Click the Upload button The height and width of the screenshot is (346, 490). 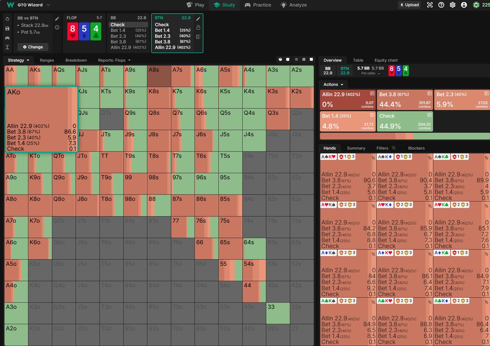409,5
